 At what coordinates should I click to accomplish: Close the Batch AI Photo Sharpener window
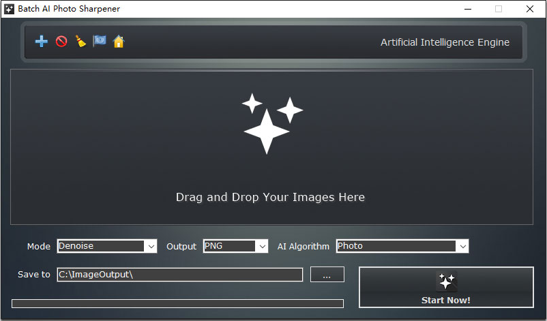coord(529,9)
